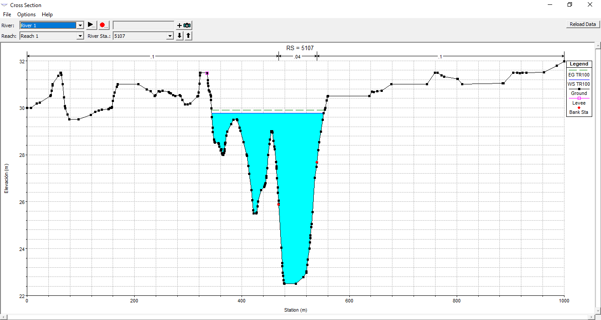Click the RS = 5107 plot title
This screenshot has width=601, height=320.
point(300,48)
